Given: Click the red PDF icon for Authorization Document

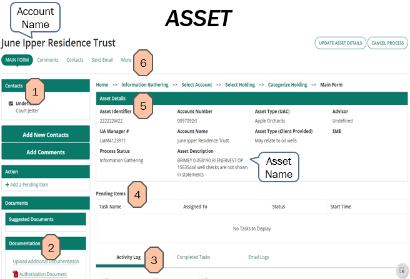Looking at the screenshot, I should (16, 274).
